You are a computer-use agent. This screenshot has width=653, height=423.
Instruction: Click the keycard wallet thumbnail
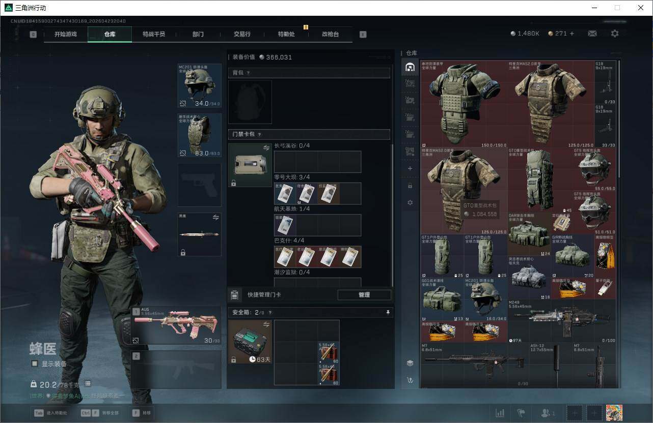(250, 165)
